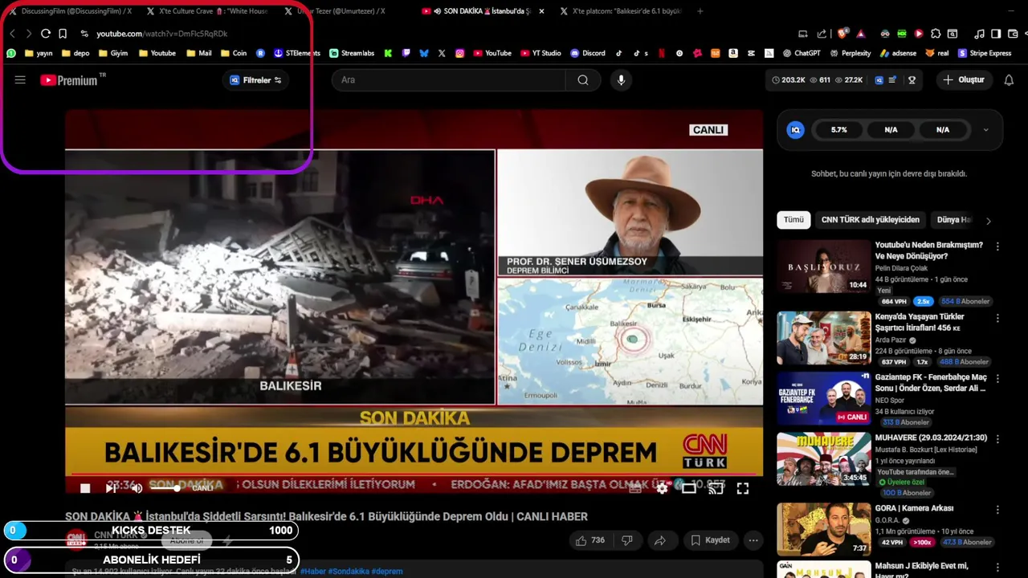Screen dimensions: 1028x578
Task: Start voice search with the microphone icon
Action: click(x=621, y=80)
